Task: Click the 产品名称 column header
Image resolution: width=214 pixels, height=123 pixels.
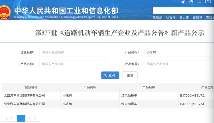Action: (149, 87)
